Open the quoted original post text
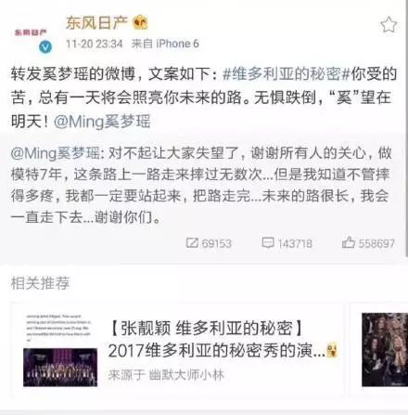 (201, 186)
